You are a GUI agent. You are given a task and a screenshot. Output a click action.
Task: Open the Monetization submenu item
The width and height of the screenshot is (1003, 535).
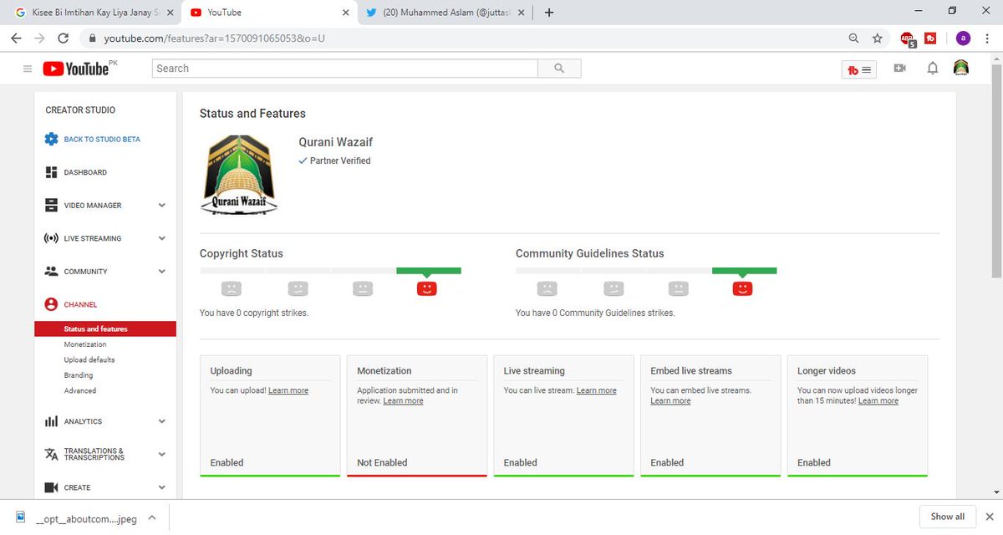tap(85, 344)
